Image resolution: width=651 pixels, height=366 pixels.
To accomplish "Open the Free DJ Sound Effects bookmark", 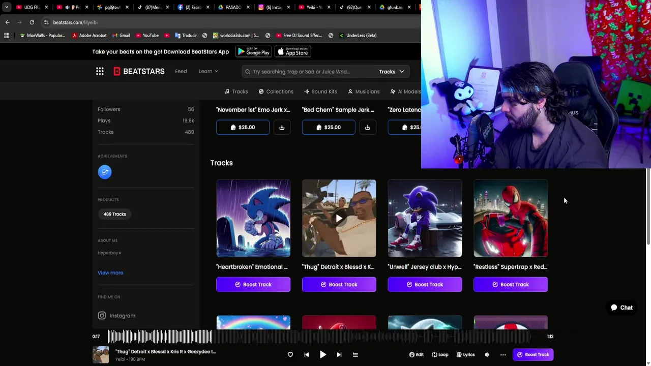I will [x=299, y=36].
